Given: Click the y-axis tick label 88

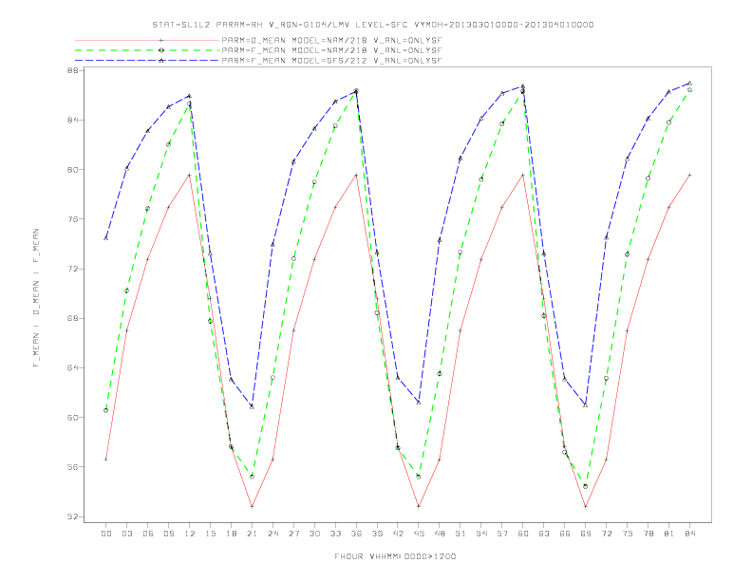Looking at the screenshot, I should (74, 70).
